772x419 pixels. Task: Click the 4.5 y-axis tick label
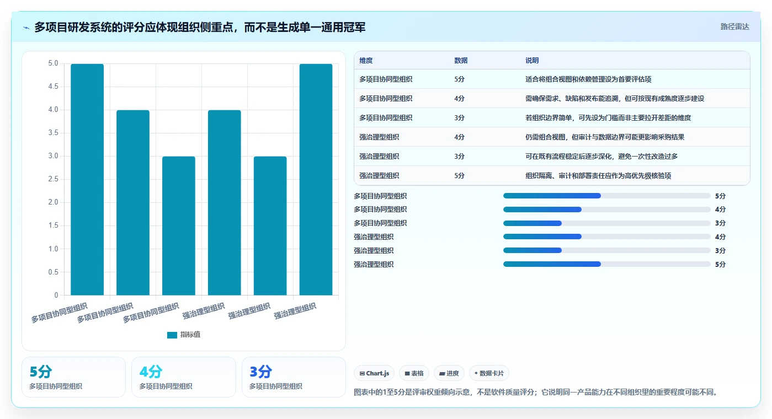coord(54,87)
